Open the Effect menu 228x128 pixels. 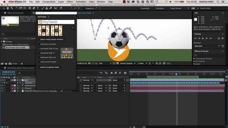pyautogui.click(x=70, y=2)
